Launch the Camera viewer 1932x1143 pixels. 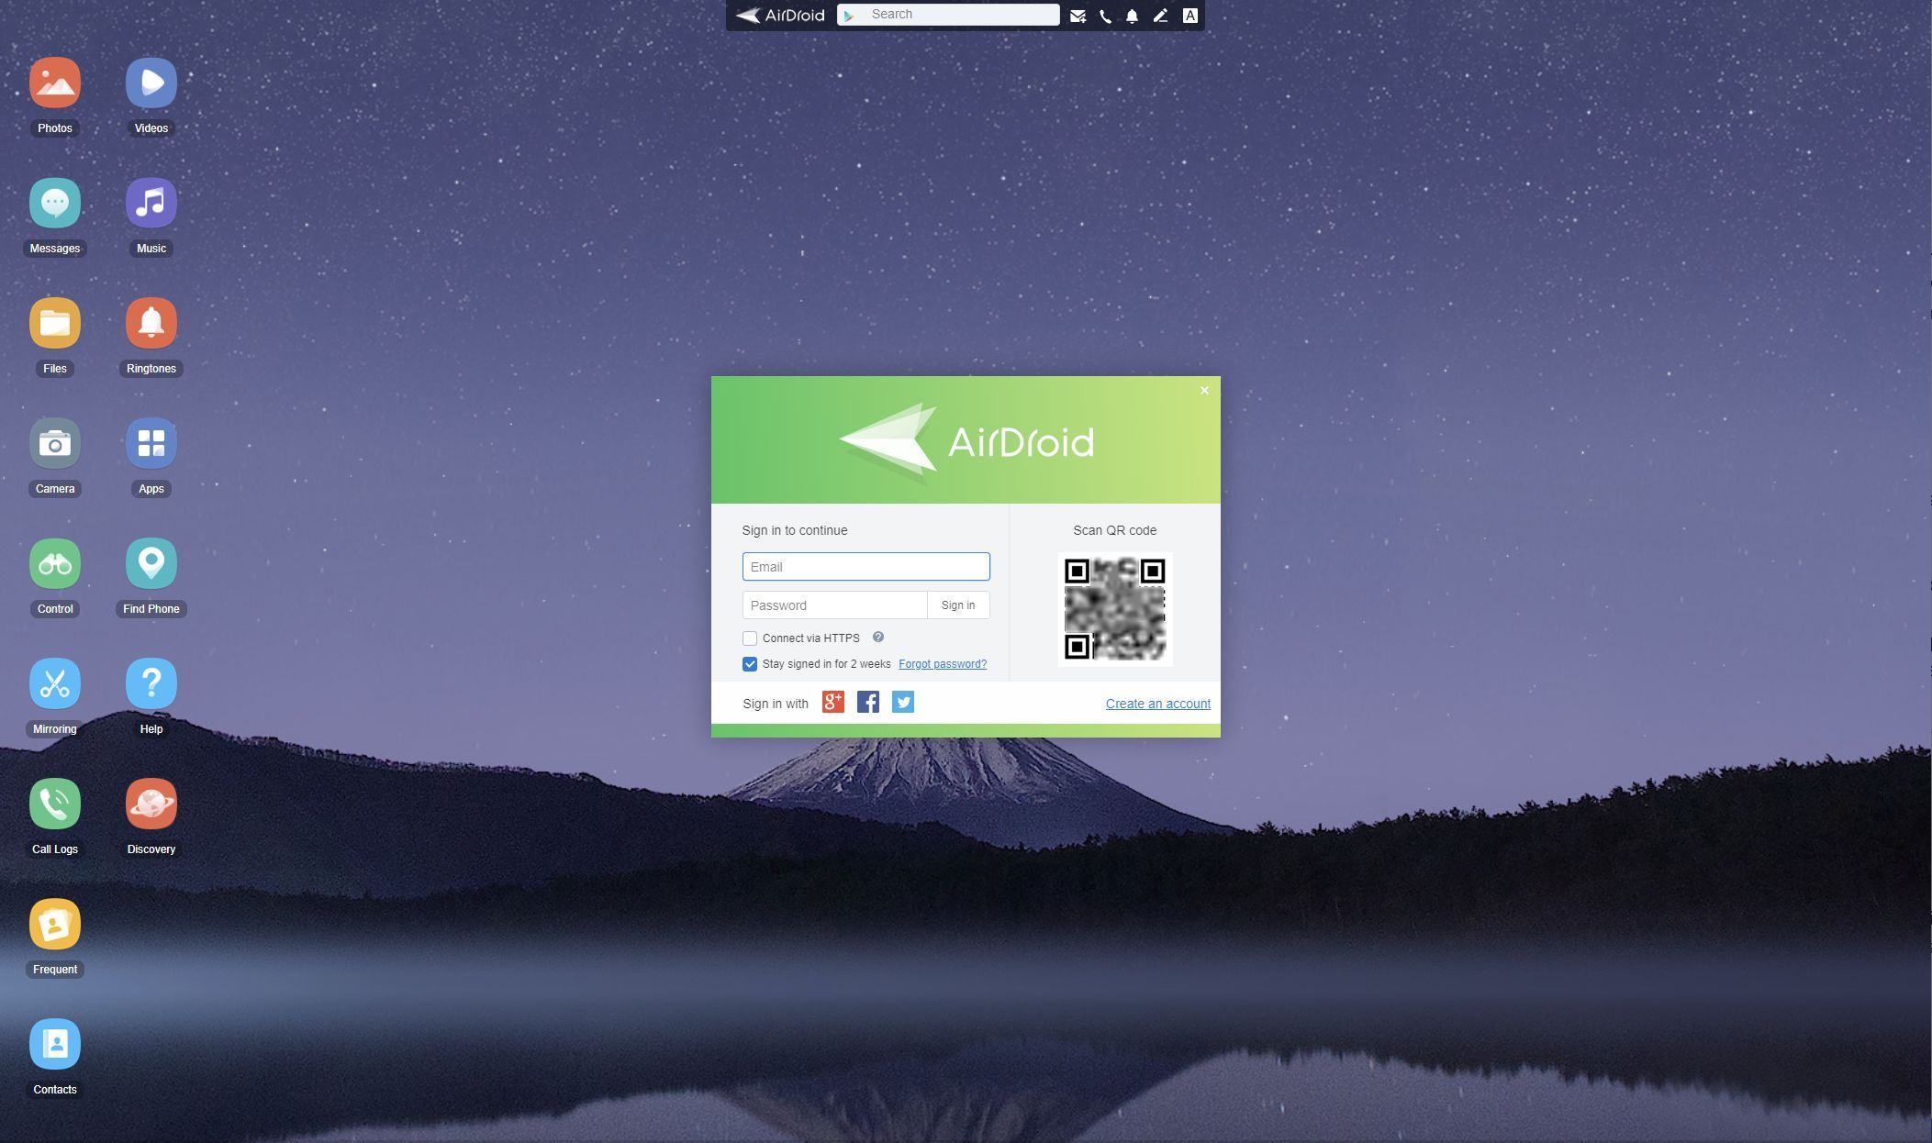pyautogui.click(x=54, y=443)
